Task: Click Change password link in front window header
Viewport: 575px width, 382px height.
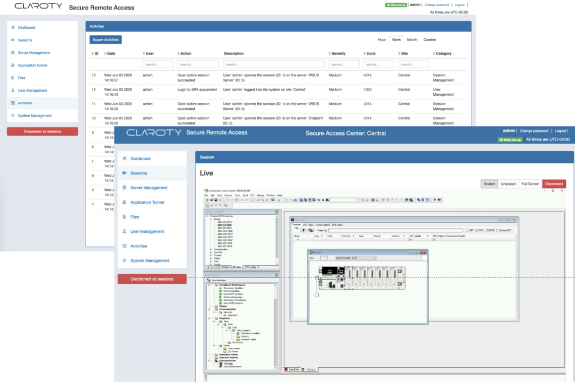Action: click(x=534, y=131)
